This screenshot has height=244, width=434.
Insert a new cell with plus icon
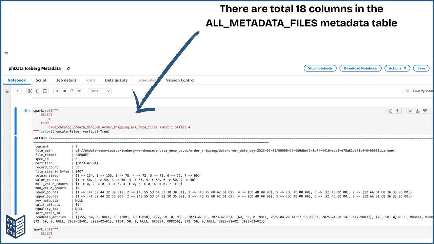[18, 91]
